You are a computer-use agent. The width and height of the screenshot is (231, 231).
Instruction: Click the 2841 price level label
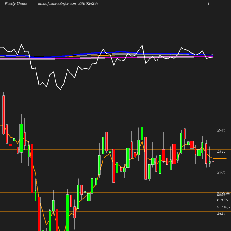coord(221,152)
